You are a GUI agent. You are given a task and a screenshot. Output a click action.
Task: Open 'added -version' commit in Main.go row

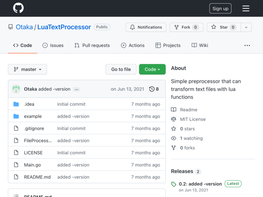tap(73, 165)
